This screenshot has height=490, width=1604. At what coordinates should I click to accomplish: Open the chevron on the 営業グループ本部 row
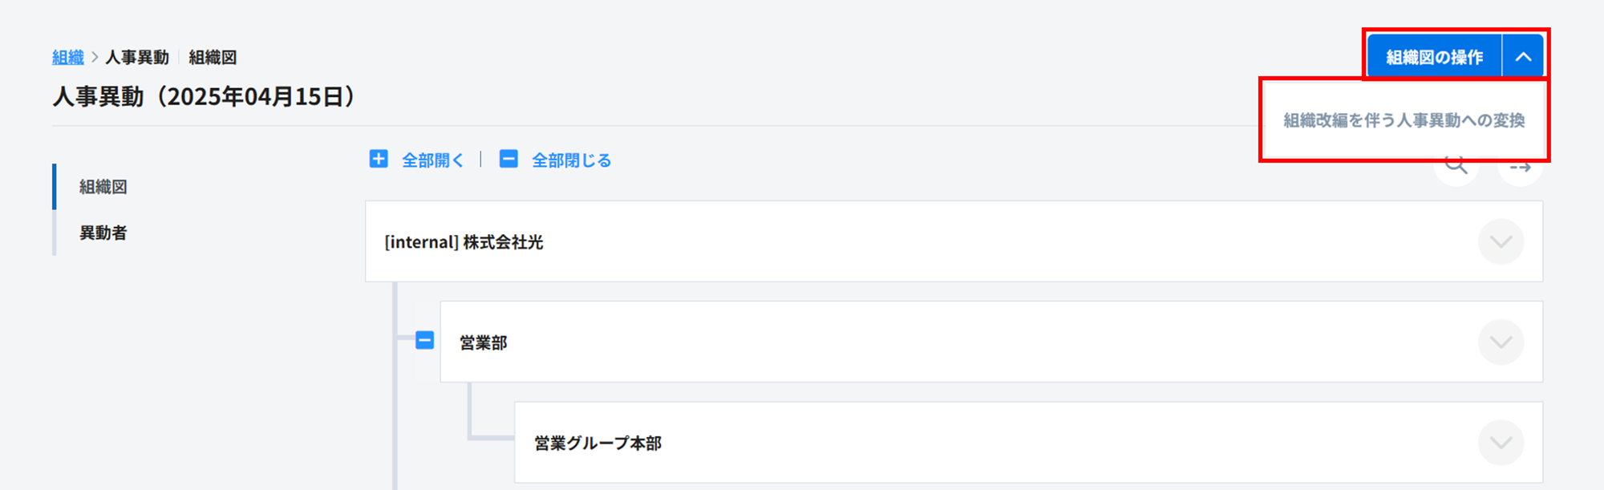tap(1501, 443)
